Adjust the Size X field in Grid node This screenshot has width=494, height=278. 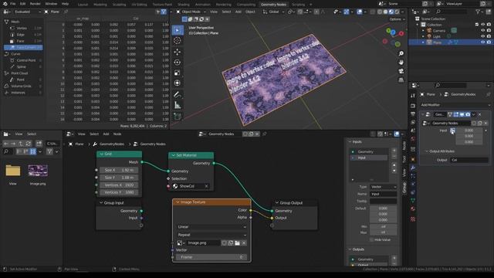pos(119,170)
